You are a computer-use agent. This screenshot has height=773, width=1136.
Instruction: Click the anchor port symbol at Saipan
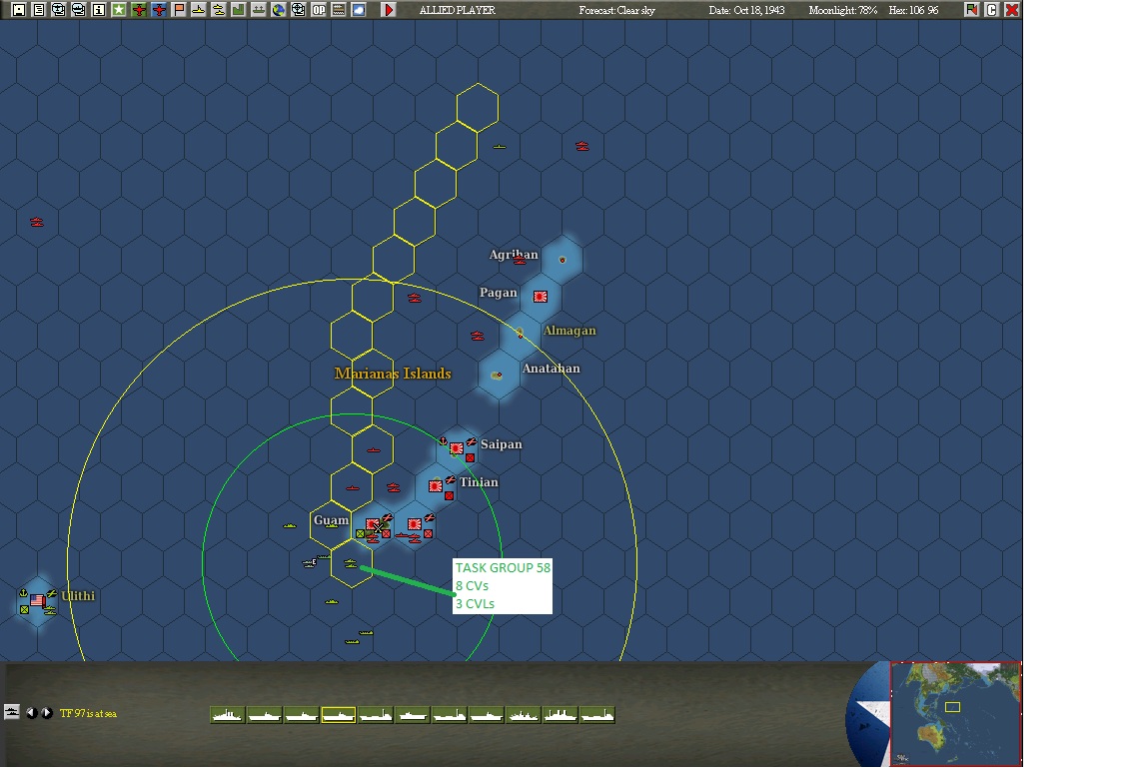pyautogui.click(x=444, y=441)
